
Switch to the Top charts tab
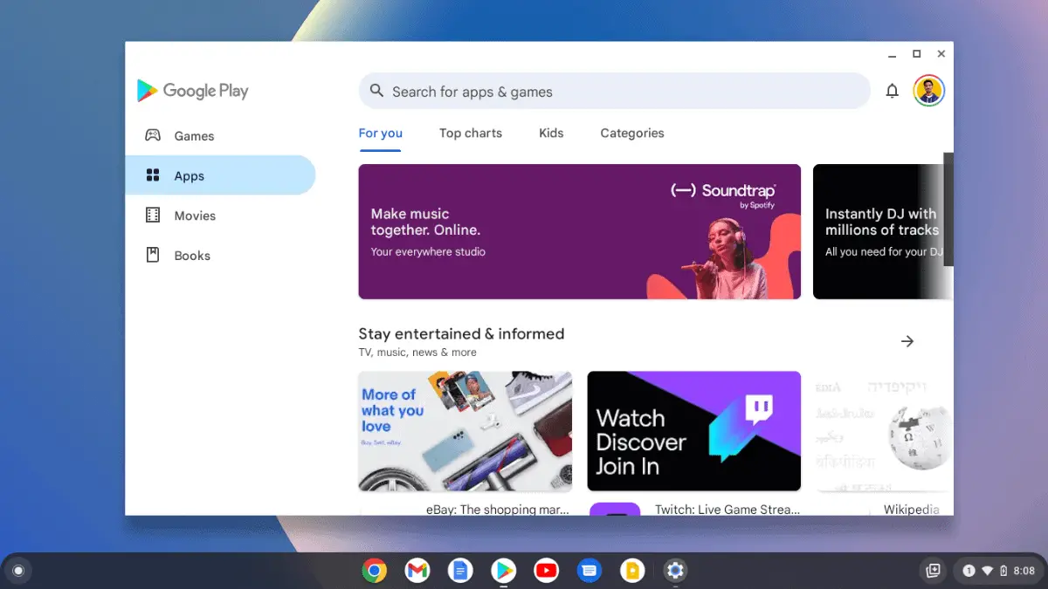point(471,134)
